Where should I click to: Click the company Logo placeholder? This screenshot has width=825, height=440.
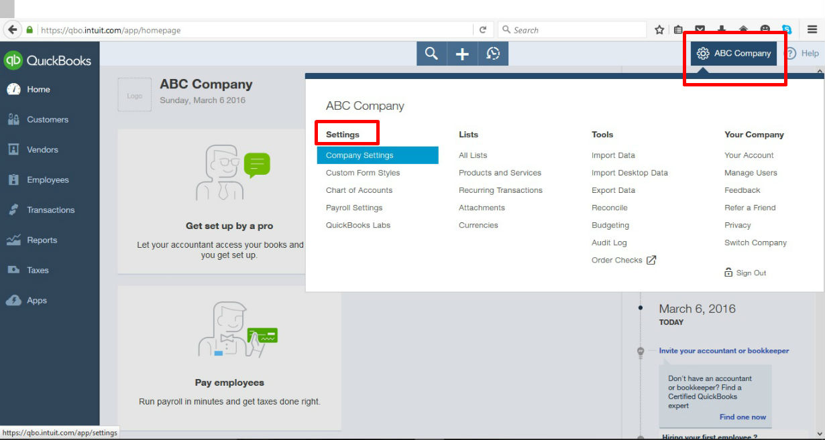coord(135,96)
